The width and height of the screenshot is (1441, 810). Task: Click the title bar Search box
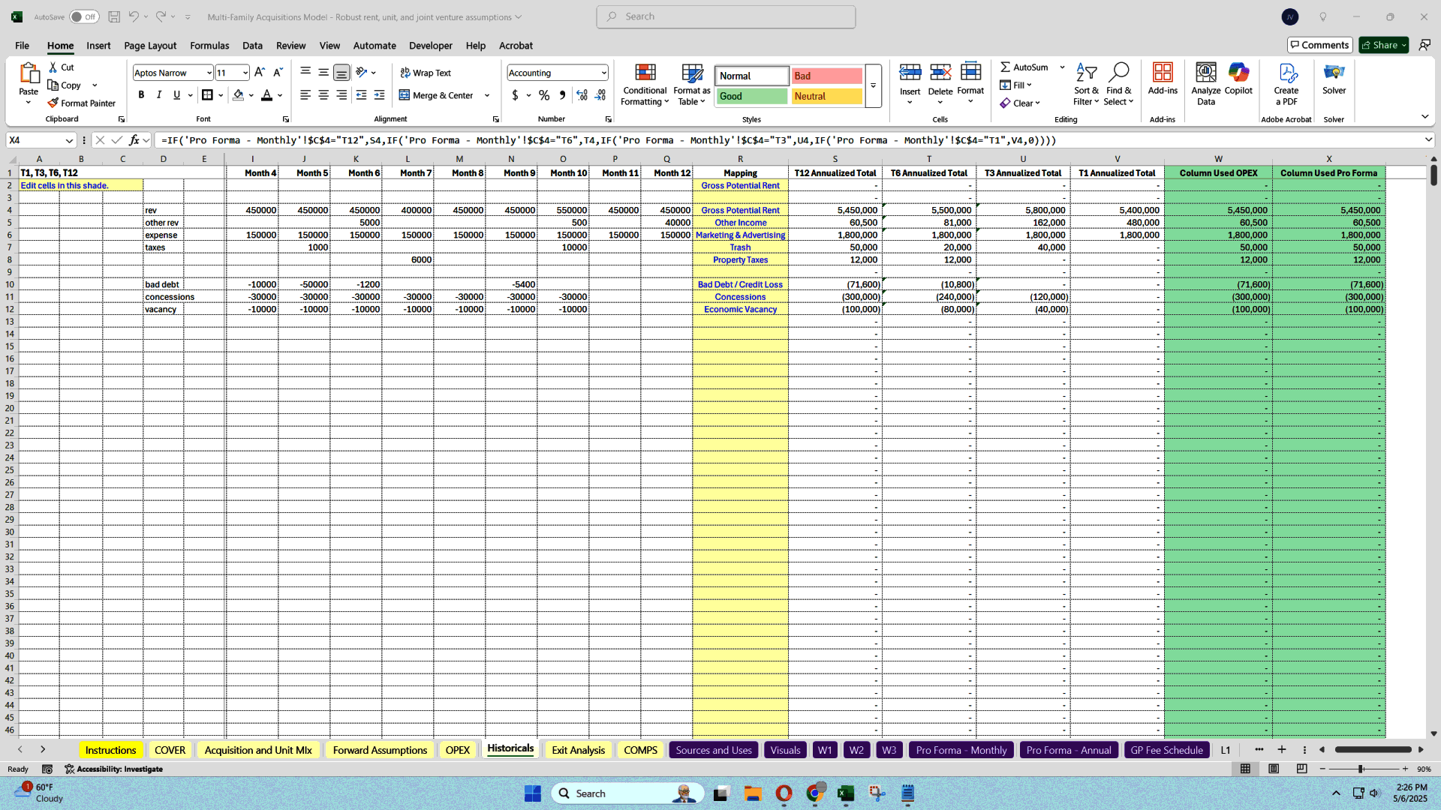point(726,16)
